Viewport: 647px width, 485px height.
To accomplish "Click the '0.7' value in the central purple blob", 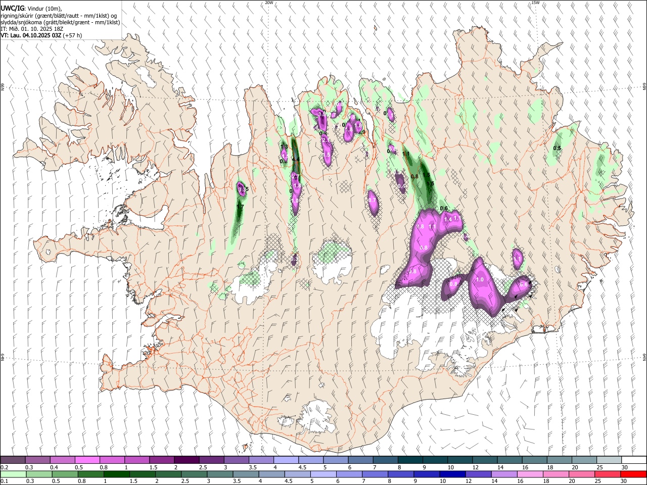I will [x=373, y=200].
